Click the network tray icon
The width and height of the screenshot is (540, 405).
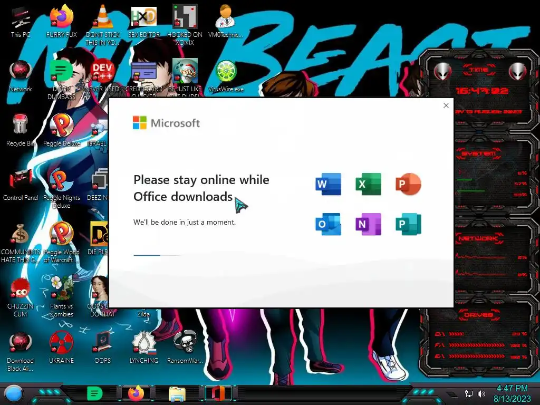pos(469,393)
